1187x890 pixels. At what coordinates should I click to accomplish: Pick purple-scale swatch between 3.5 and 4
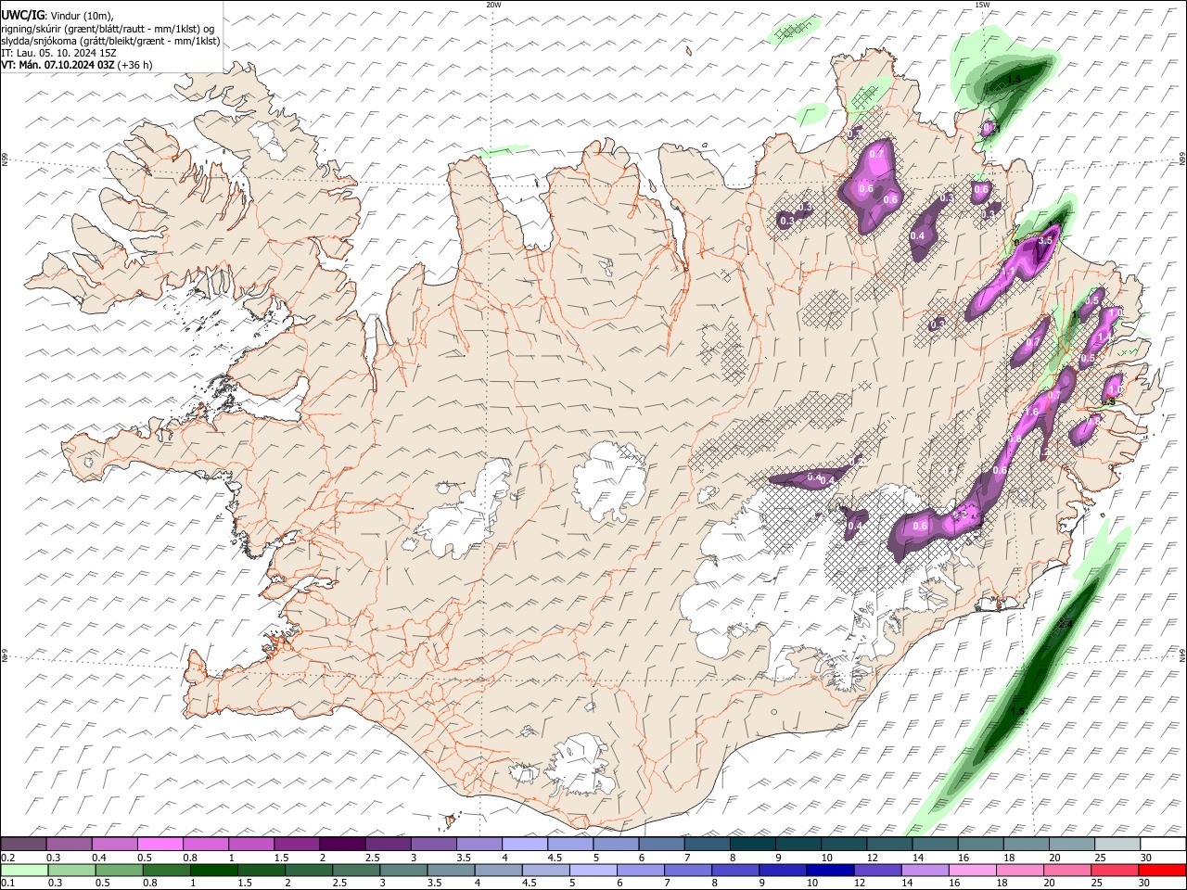479,844
